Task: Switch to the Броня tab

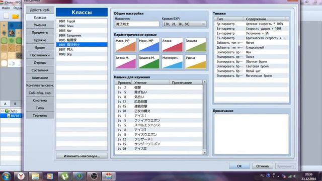Action: point(40,48)
